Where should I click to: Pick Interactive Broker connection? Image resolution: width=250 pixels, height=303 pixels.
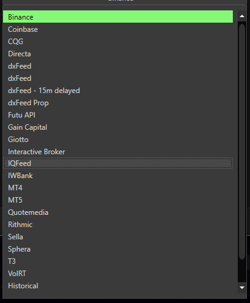click(118, 152)
